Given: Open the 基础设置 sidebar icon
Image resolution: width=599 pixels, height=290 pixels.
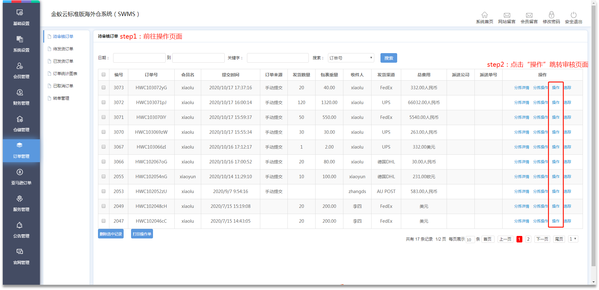Looking at the screenshot, I should click(20, 13).
